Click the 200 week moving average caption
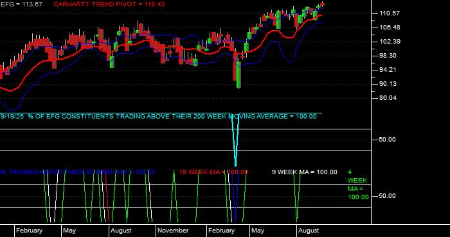The height and width of the screenshot is (237, 450). coord(158,117)
